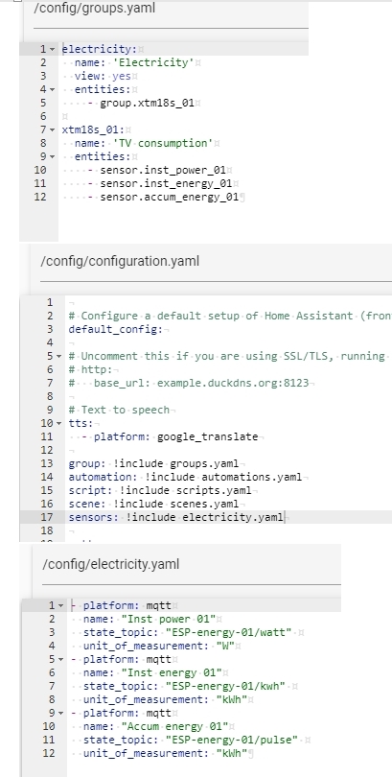The height and width of the screenshot is (777, 392).
Task: Click the script: !include scripts.yaml line
Action: tap(160, 490)
